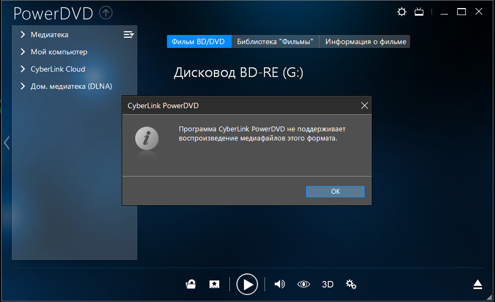Start playback with the Play button
This screenshot has width=495, height=302.
247,284
